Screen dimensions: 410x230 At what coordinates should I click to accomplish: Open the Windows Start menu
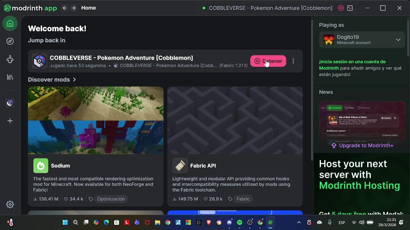click(65, 222)
